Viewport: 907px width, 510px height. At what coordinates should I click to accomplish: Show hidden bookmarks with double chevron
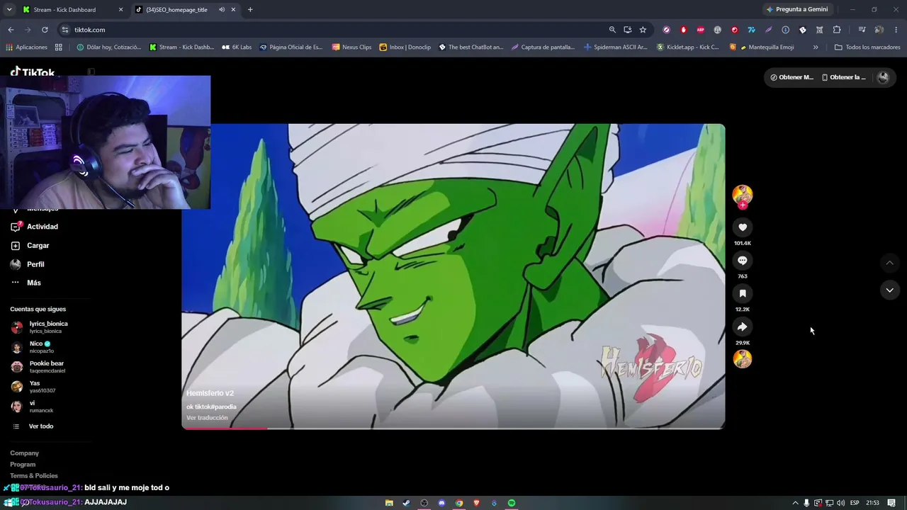pos(816,47)
